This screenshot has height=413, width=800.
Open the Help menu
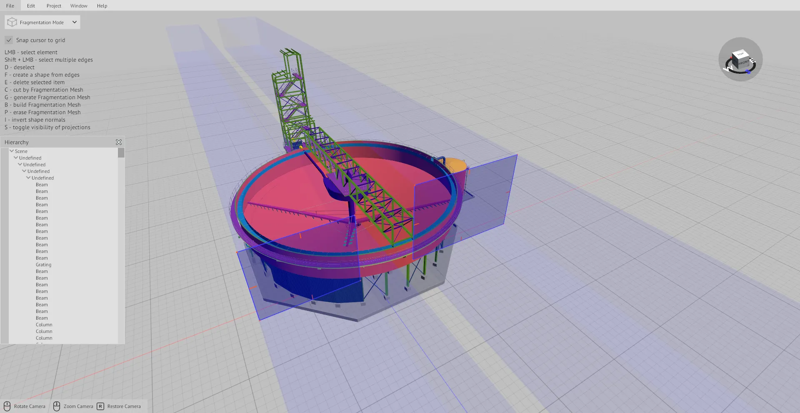click(x=102, y=6)
